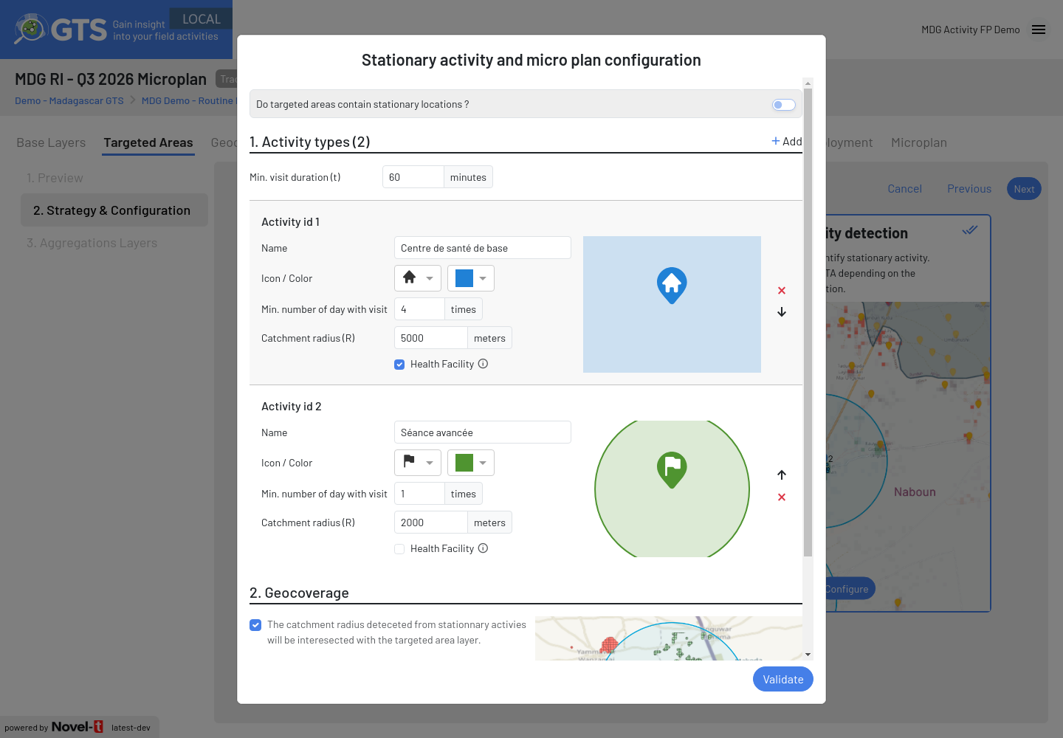Switch to Targeted Areas tab
Image resolution: width=1063 pixels, height=738 pixels.
pyautogui.click(x=148, y=142)
